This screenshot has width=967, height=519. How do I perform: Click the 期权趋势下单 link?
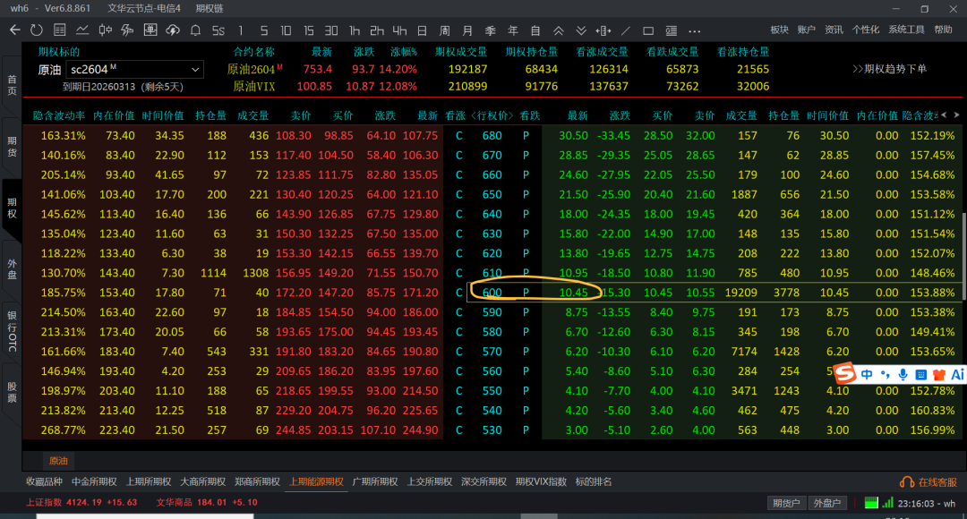coord(889,69)
